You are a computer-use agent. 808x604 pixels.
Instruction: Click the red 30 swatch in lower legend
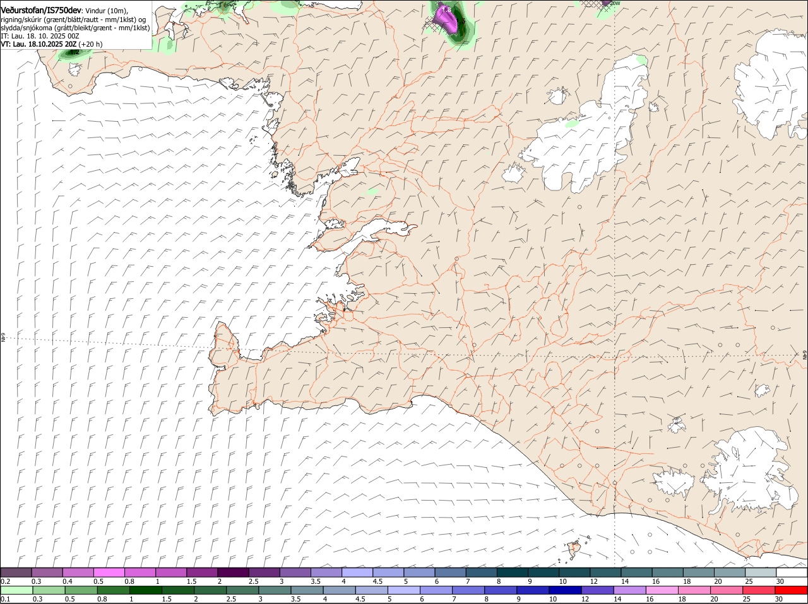point(792,590)
